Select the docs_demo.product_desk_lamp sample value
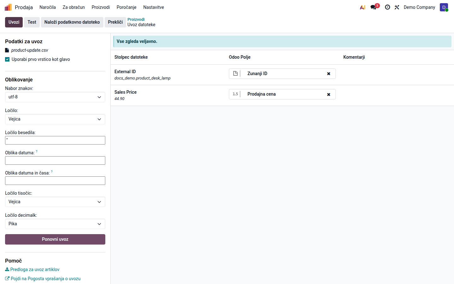Image resolution: width=454 pixels, height=284 pixels. point(143,78)
